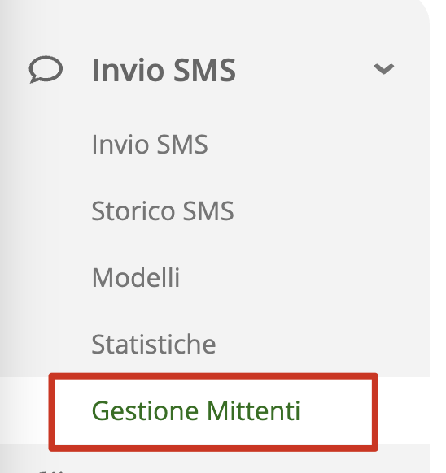This screenshot has width=446, height=473.
Task: Click the green Gestione Mittenti text
Action: [196, 411]
